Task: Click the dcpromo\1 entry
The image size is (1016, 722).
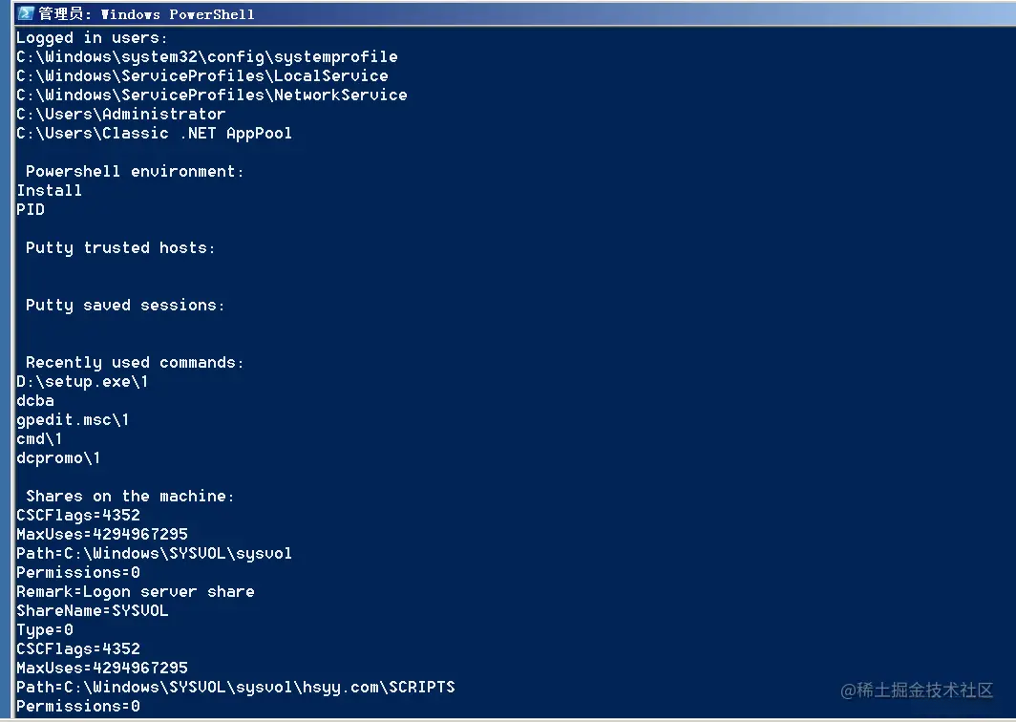Action: (x=58, y=458)
